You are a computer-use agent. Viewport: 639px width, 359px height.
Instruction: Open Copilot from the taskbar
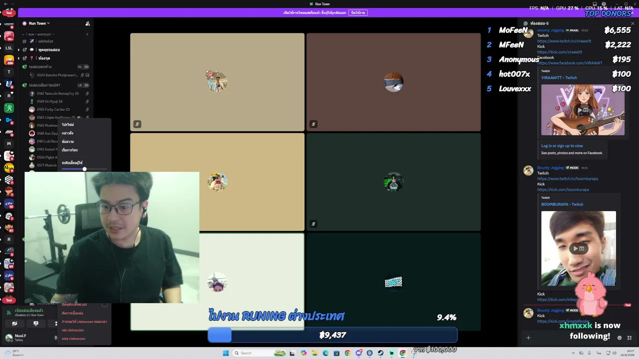304,353
